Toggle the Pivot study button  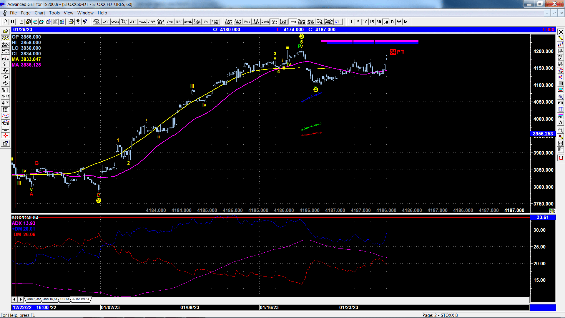pos(293,22)
